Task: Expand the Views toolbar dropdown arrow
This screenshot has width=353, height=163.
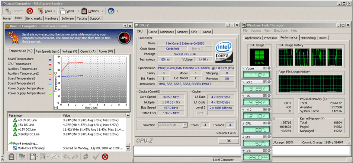Action: [78, 11]
